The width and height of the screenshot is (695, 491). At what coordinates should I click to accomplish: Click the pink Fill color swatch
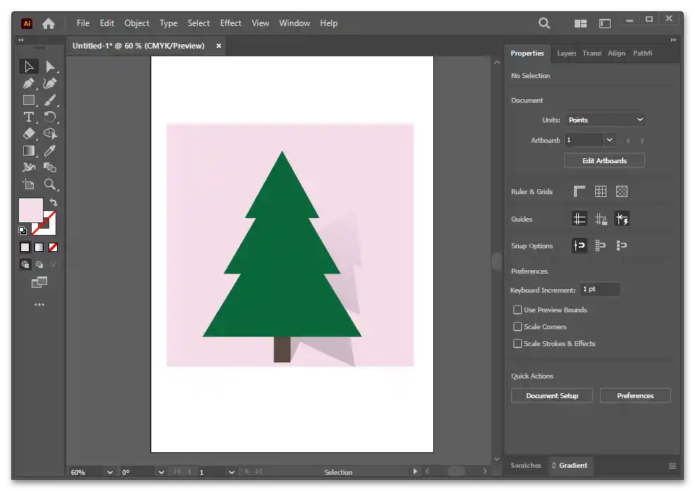pyautogui.click(x=30, y=210)
